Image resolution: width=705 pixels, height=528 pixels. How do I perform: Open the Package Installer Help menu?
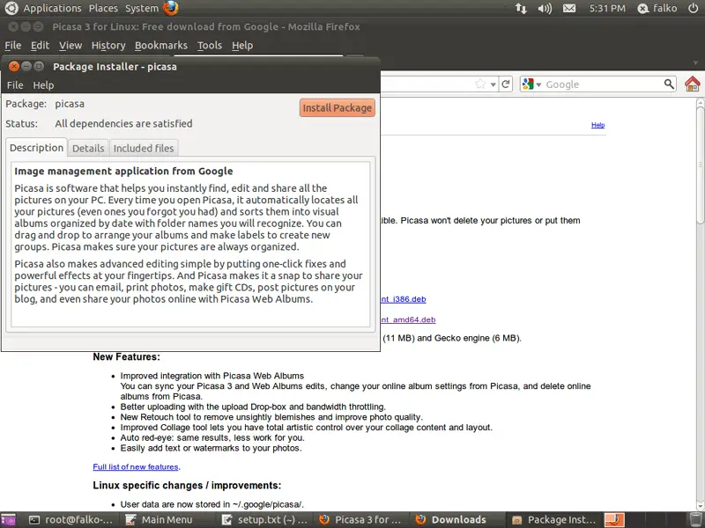point(43,84)
